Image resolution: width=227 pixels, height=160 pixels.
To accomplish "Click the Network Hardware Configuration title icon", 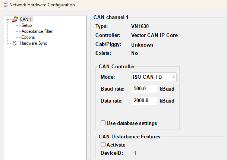I will click(x=4, y=4).
